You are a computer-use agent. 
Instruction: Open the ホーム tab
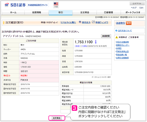click(x=13, y=12)
